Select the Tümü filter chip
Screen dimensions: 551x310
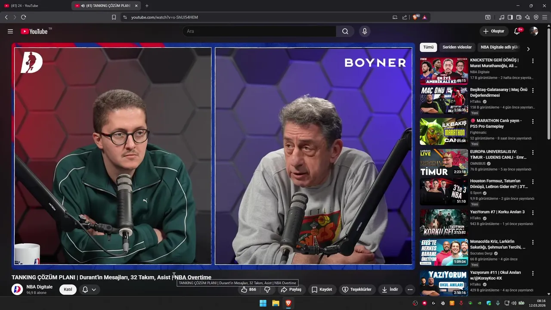(428, 47)
